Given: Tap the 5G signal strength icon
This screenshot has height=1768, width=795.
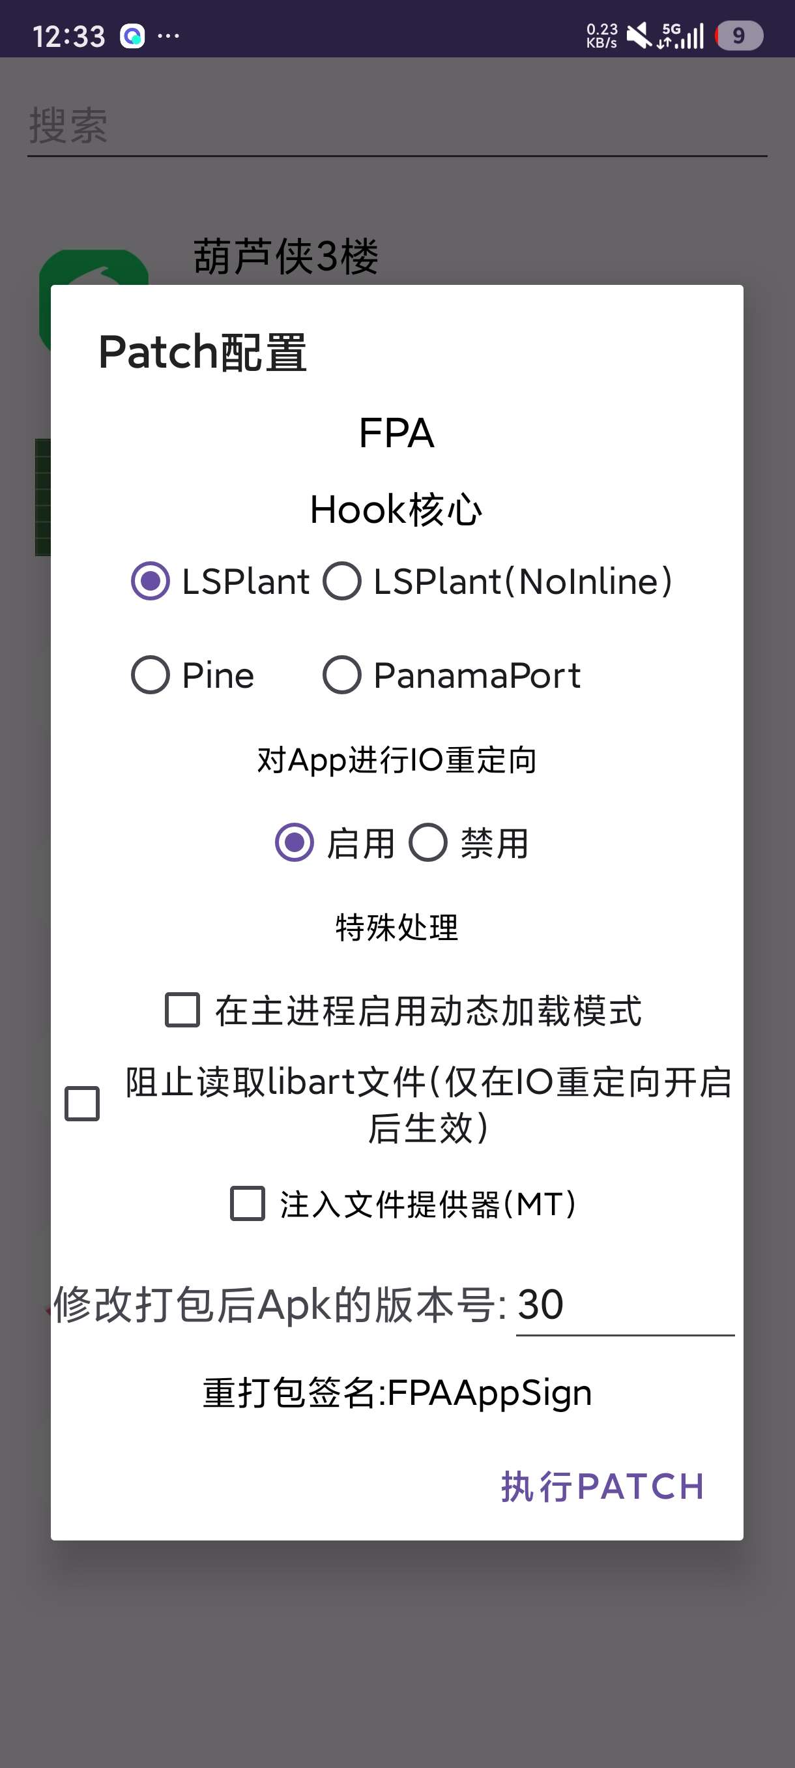Looking at the screenshot, I should click(x=681, y=36).
